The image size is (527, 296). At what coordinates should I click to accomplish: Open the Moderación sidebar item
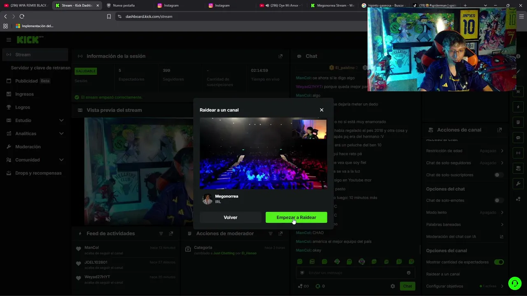point(35,147)
